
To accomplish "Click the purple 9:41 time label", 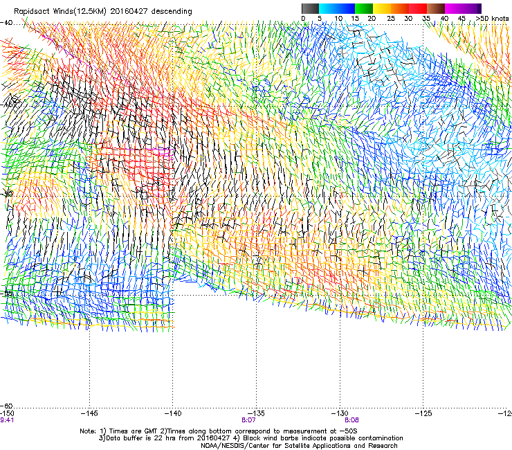I will click(x=7, y=420).
